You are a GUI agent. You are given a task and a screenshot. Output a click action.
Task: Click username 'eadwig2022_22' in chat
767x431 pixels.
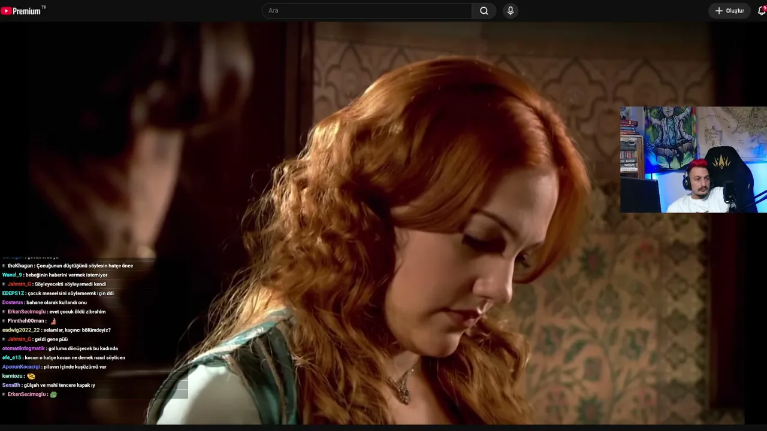21,330
